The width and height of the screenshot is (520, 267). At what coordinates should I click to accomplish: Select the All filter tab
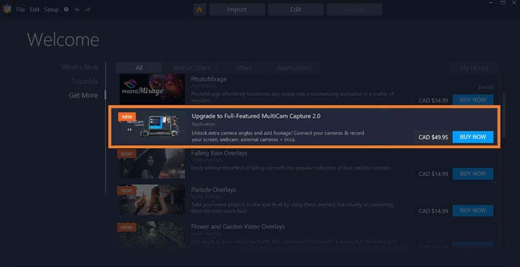tap(139, 68)
